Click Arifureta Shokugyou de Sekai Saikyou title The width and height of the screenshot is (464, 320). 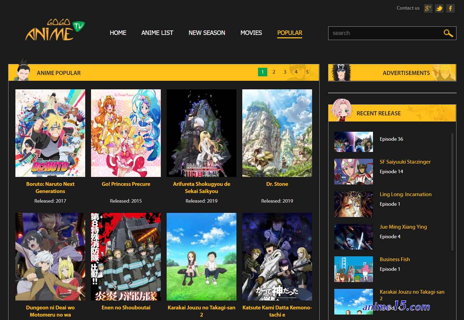coord(202,188)
